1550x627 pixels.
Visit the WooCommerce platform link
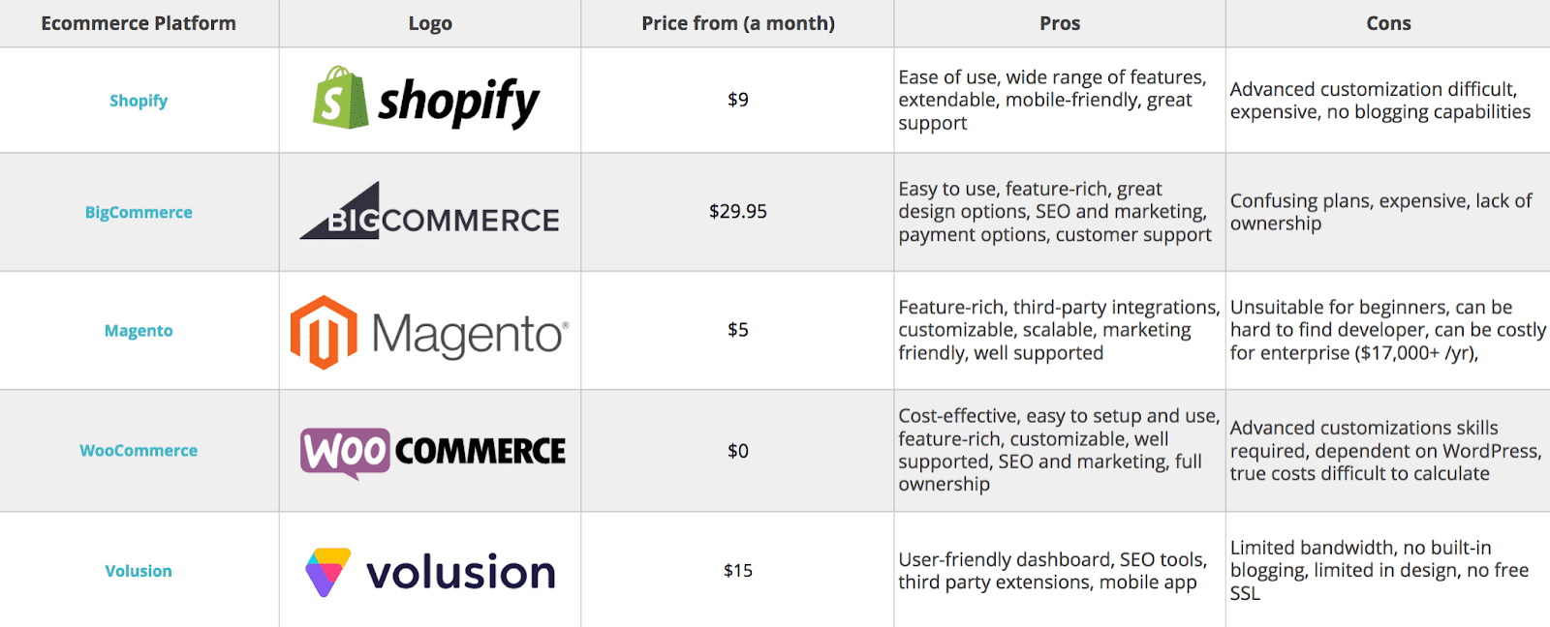(139, 450)
